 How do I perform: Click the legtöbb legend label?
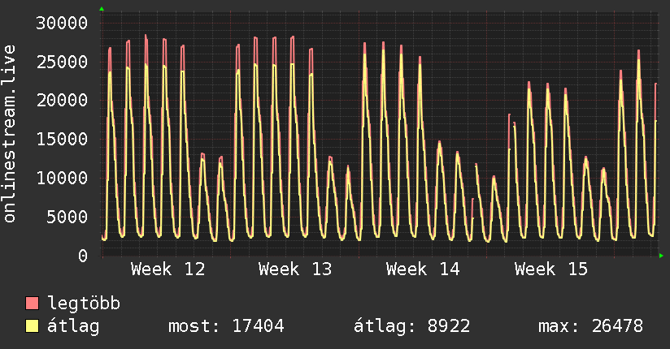click(x=84, y=303)
